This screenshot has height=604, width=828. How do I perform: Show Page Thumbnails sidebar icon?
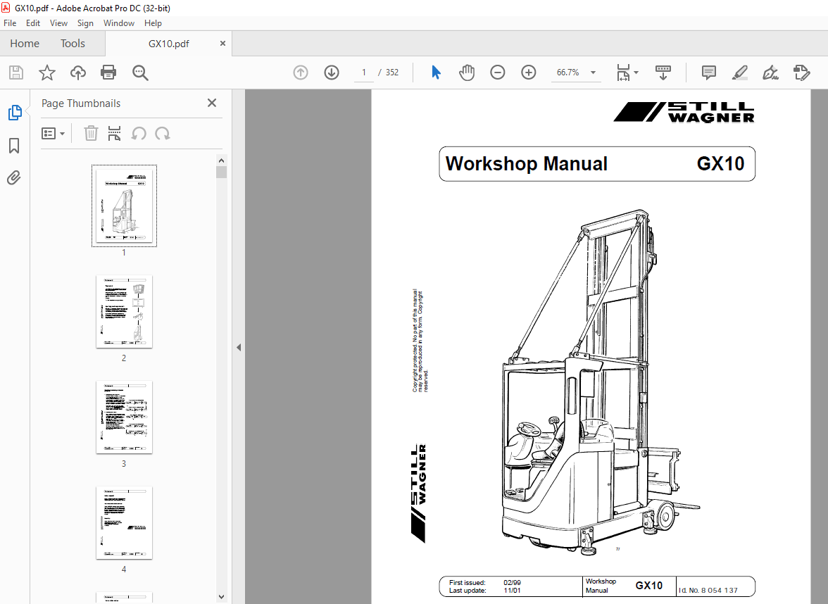point(15,113)
